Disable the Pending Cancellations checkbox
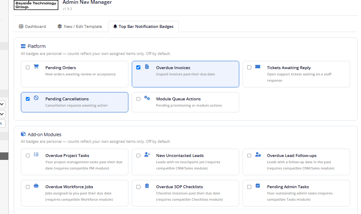 [28, 99]
